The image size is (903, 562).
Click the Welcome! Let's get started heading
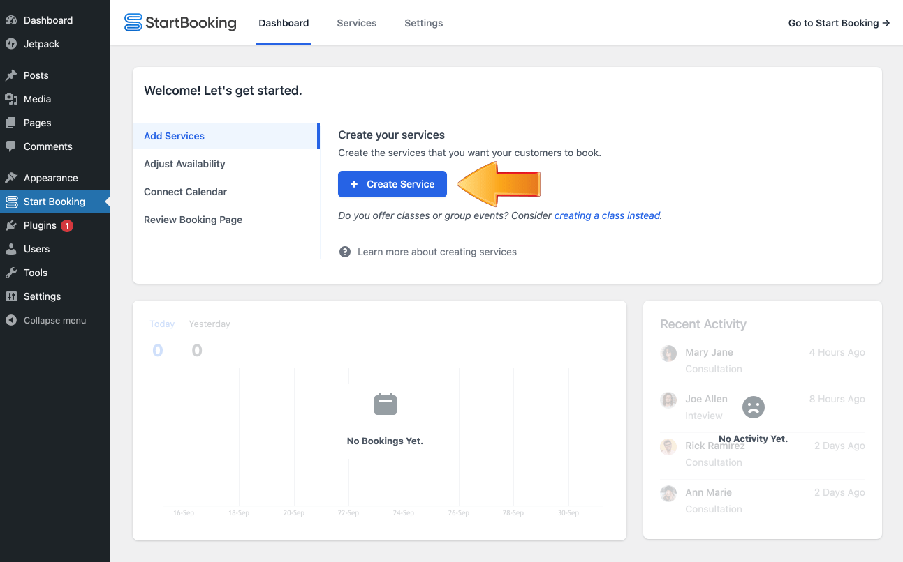pos(223,91)
